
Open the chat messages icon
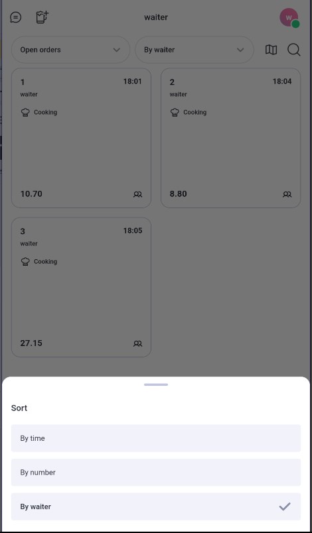(16, 17)
